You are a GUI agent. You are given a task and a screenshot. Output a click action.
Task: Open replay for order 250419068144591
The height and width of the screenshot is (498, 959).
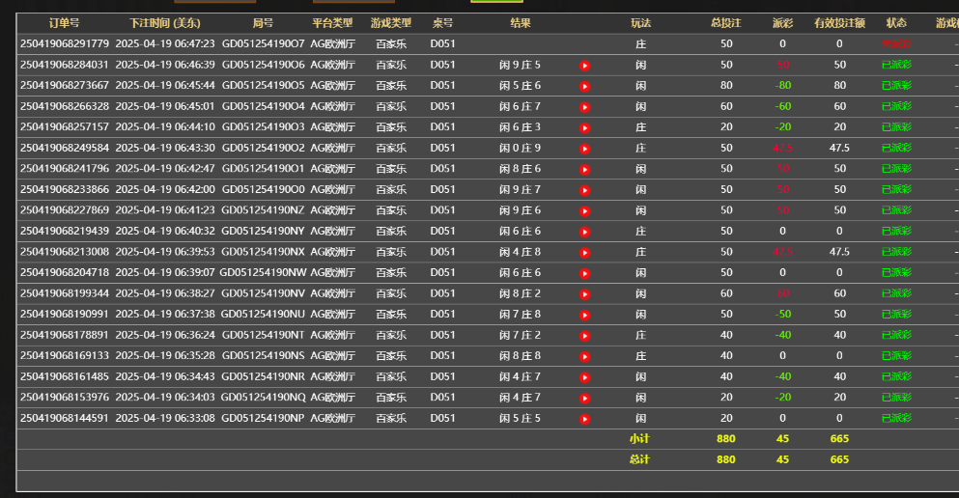pos(584,419)
